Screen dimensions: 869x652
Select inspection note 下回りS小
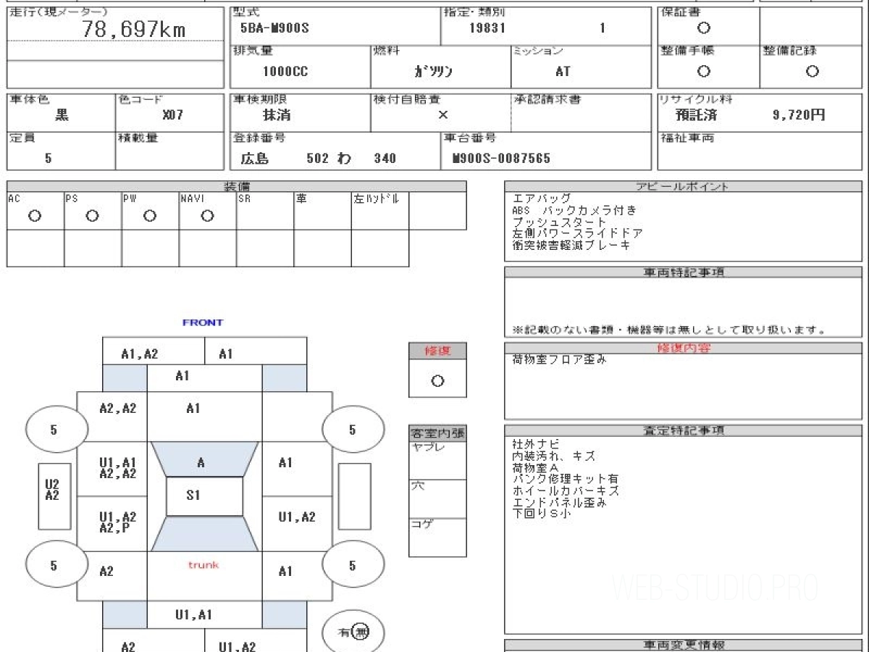pyautogui.click(x=542, y=514)
